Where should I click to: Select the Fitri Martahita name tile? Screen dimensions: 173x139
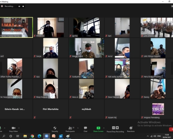tap(51, 109)
